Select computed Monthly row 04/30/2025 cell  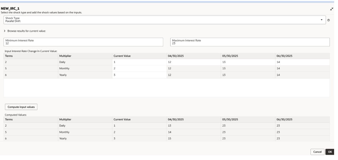(x=193, y=132)
